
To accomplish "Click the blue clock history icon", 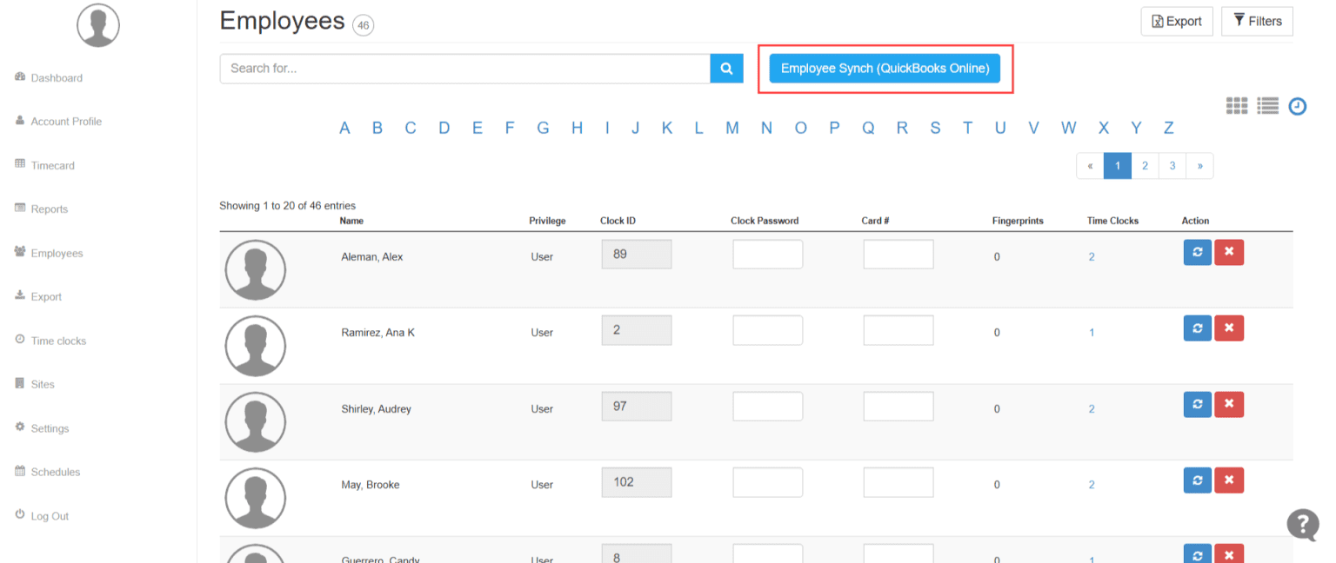I will 1297,106.
